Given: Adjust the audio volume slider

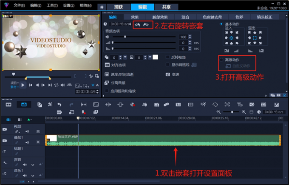Looking at the screenshot, I should pyautogui.click(x=125, y=37).
